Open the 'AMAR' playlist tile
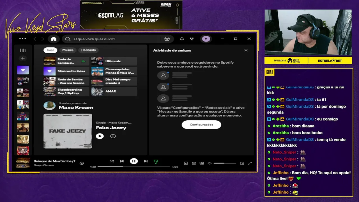The width and height of the screenshot is (359, 202). (x=114, y=91)
